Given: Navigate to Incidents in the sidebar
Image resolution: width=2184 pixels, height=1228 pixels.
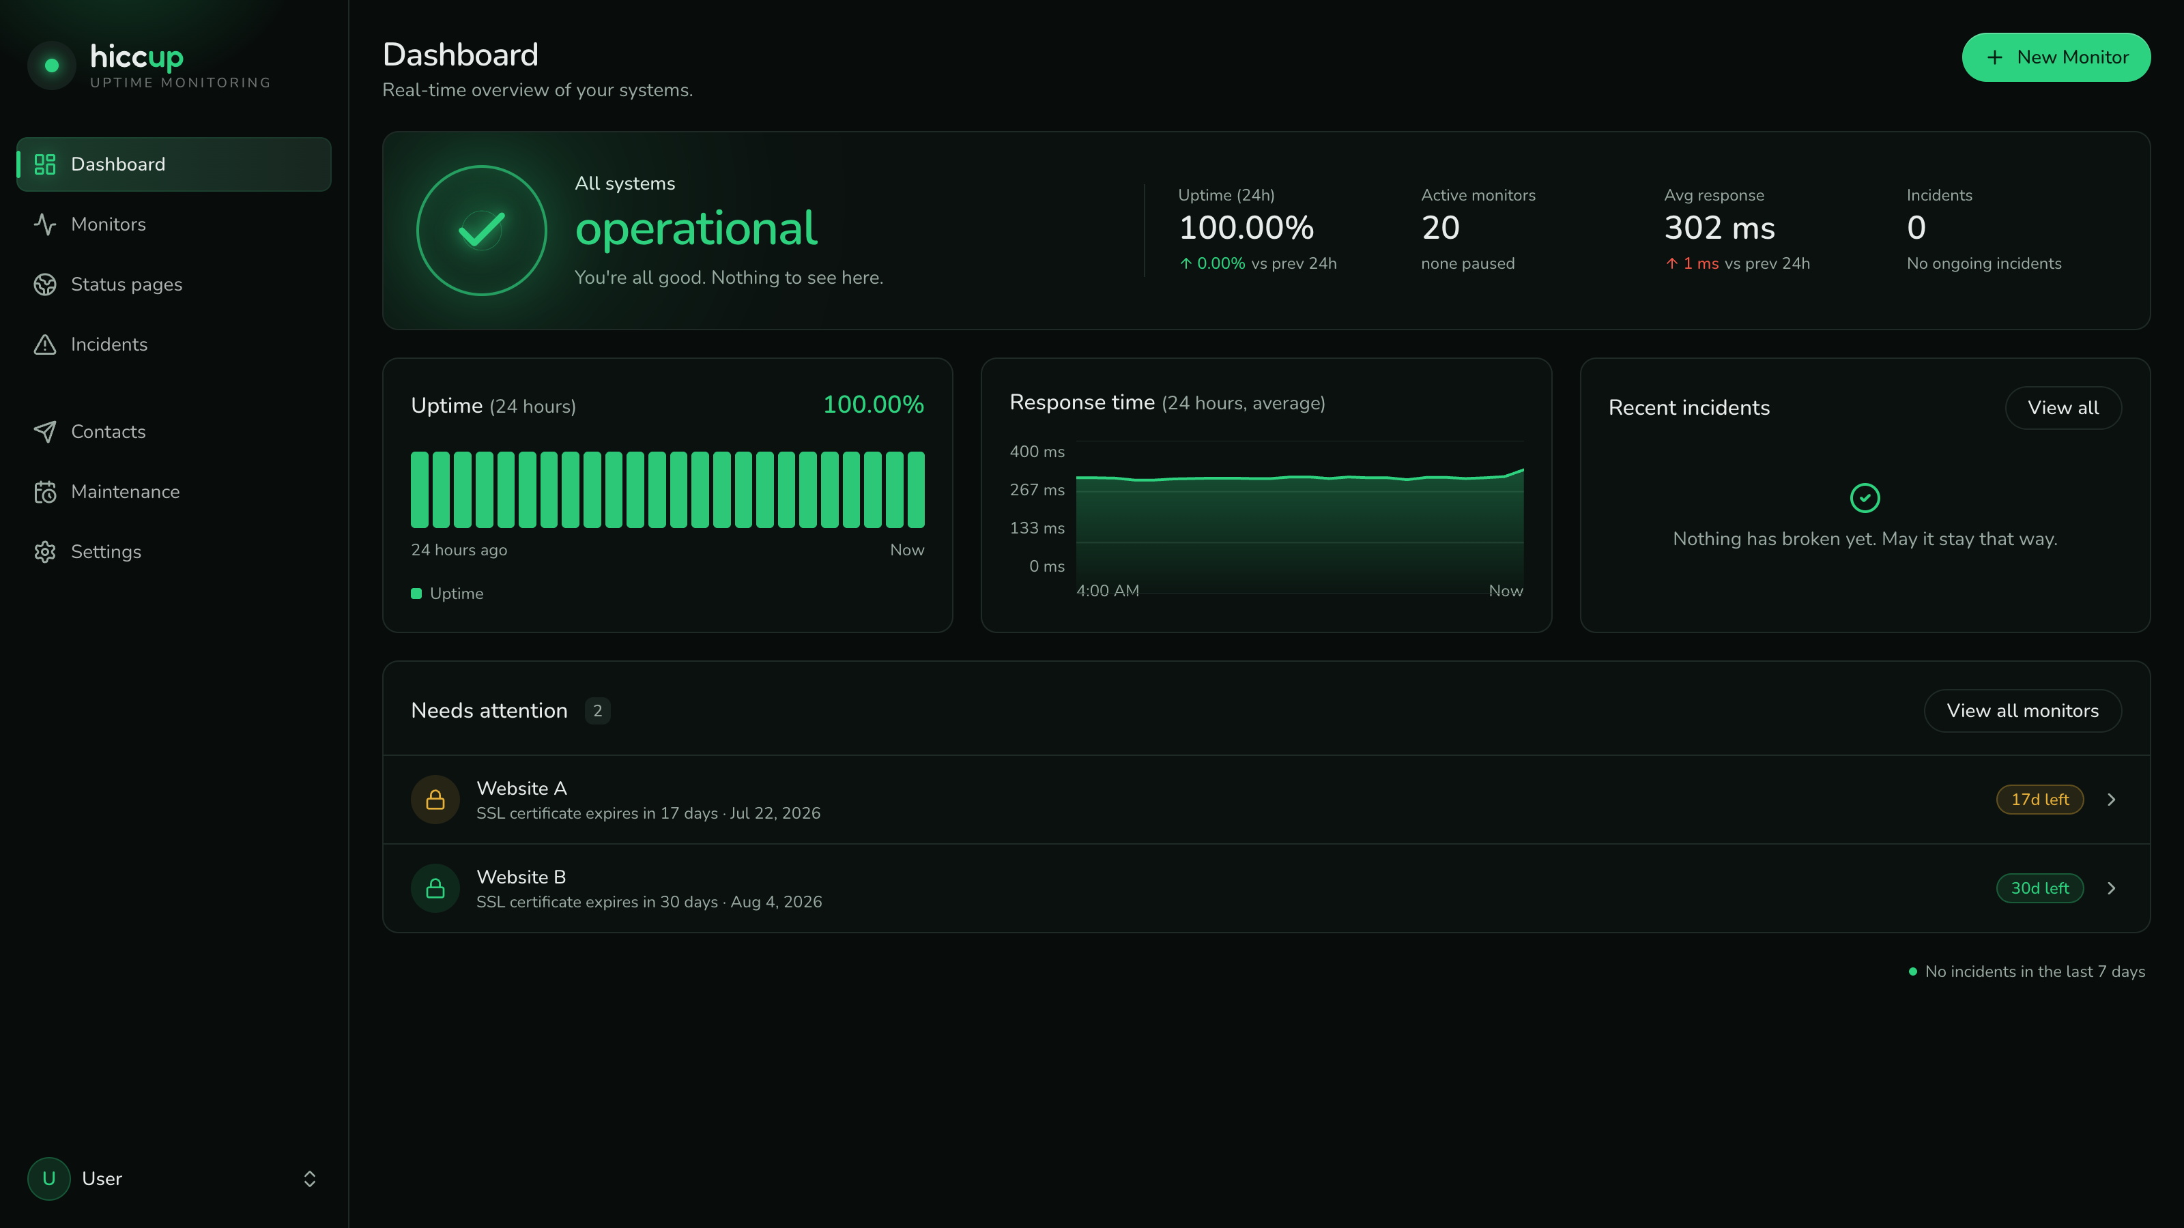Looking at the screenshot, I should point(174,345).
